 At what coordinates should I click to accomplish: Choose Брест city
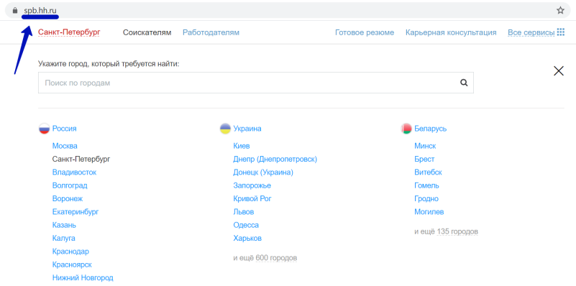point(424,159)
